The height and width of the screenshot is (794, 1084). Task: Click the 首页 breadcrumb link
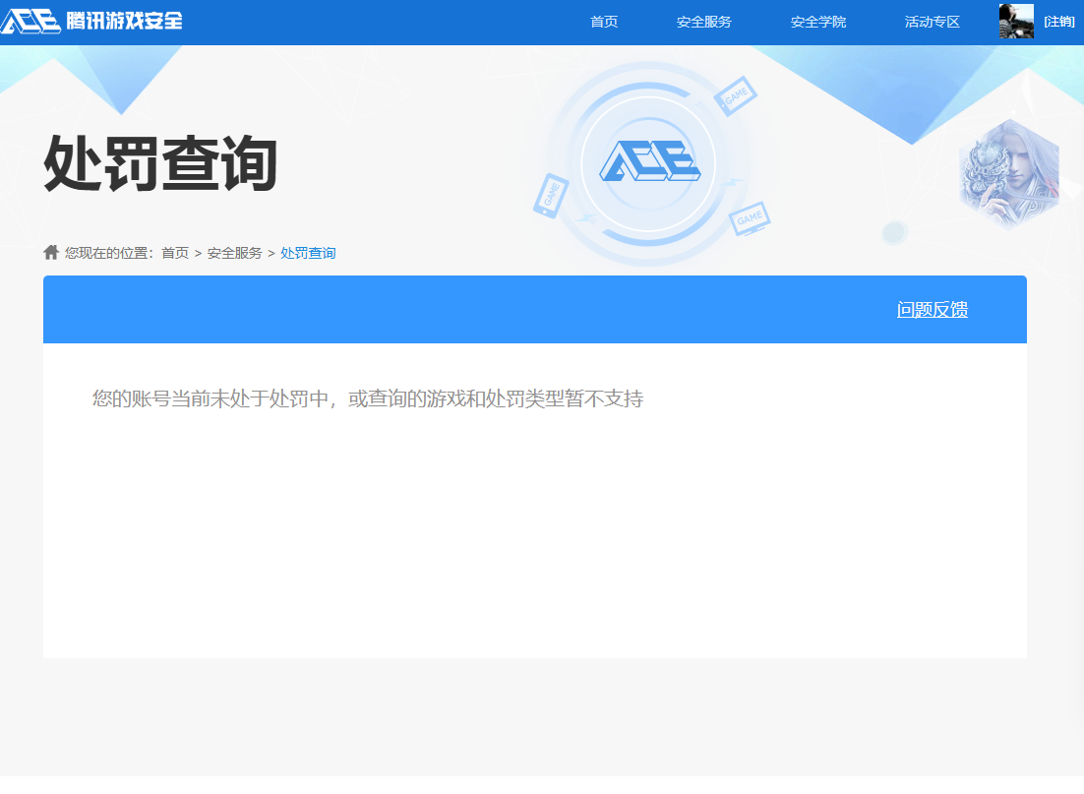(x=174, y=252)
